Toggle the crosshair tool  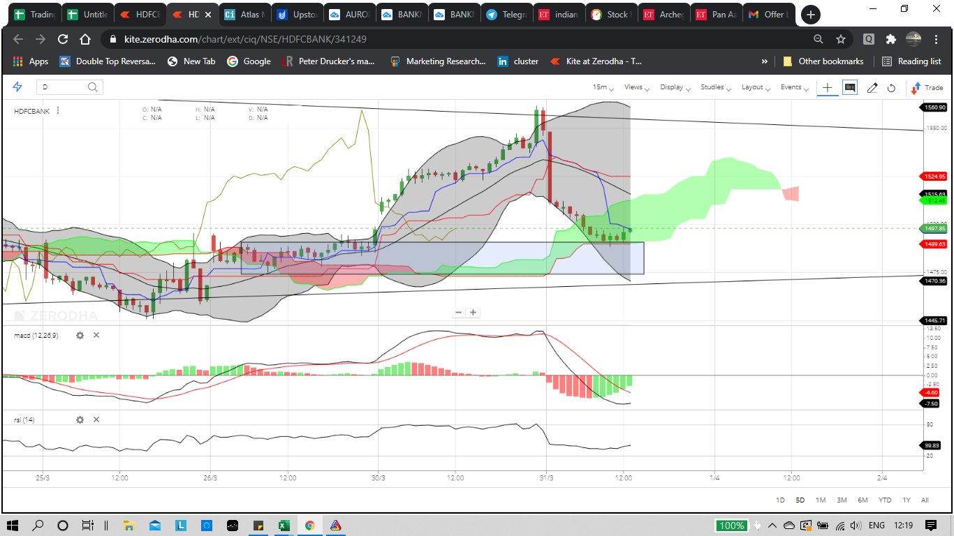pos(828,87)
